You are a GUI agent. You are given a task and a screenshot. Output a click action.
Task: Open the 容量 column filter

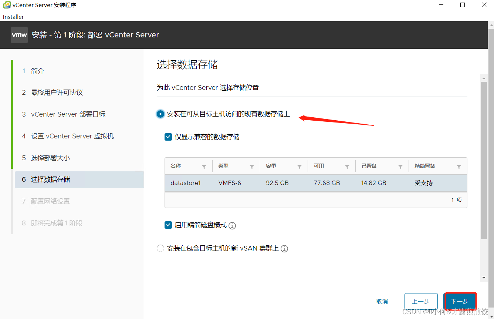[x=300, y=167]
